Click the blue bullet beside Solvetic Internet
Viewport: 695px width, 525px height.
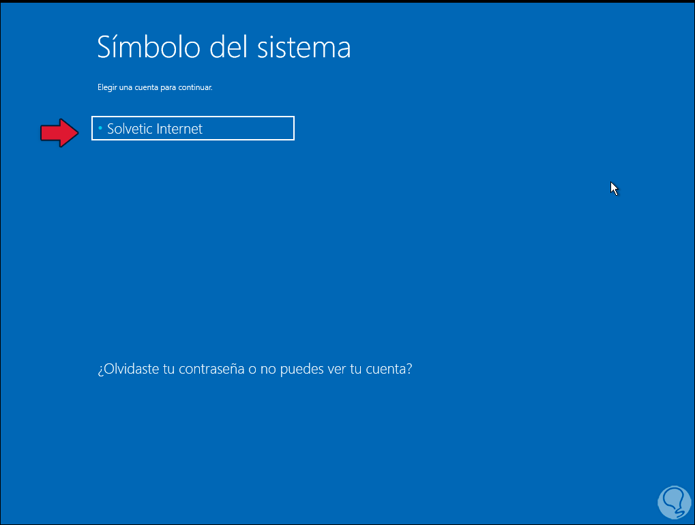pyautogui.click(x=100, y=128)
